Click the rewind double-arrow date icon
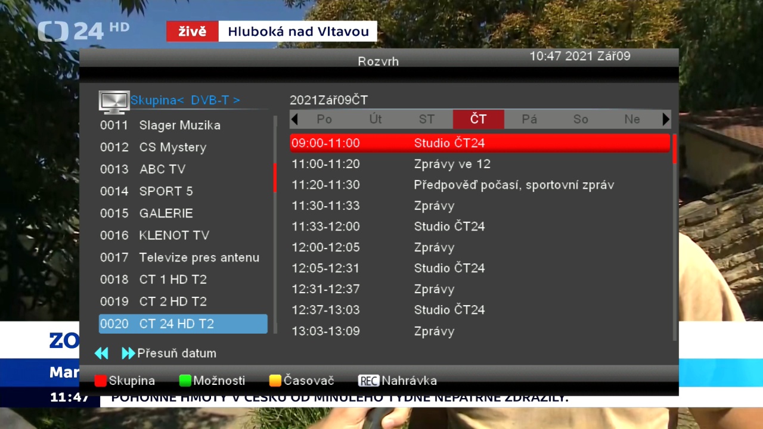Screen dimensions: 763x429 tap(101, 353)
